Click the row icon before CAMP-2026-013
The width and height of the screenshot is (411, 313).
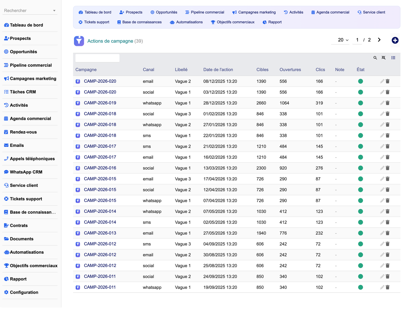78,233
